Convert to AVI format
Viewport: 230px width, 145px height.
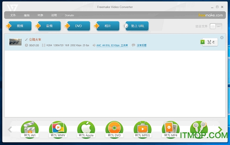[30, 130]
